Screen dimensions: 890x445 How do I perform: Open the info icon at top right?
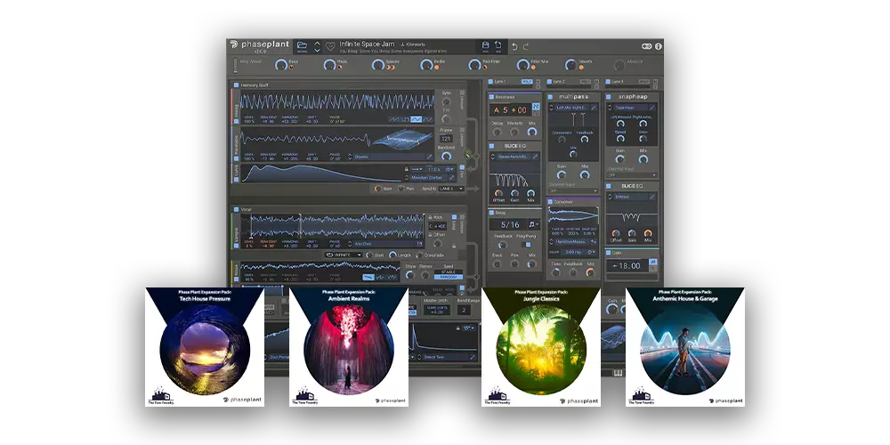[658, 46]
